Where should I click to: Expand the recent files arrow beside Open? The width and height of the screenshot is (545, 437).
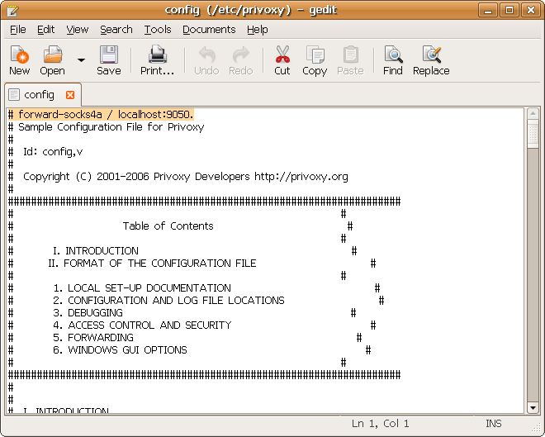point(81,60)
